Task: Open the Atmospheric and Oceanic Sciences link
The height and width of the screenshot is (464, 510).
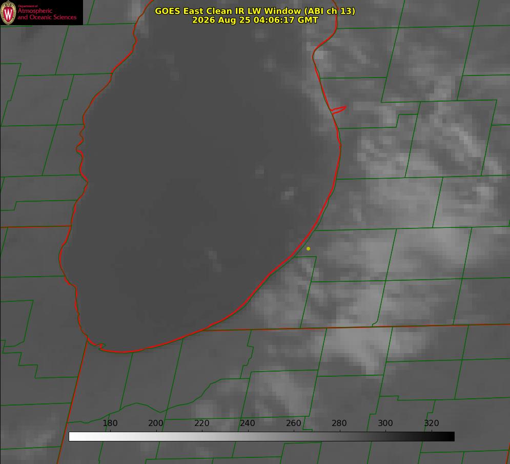Action: [x=47, y=14]
